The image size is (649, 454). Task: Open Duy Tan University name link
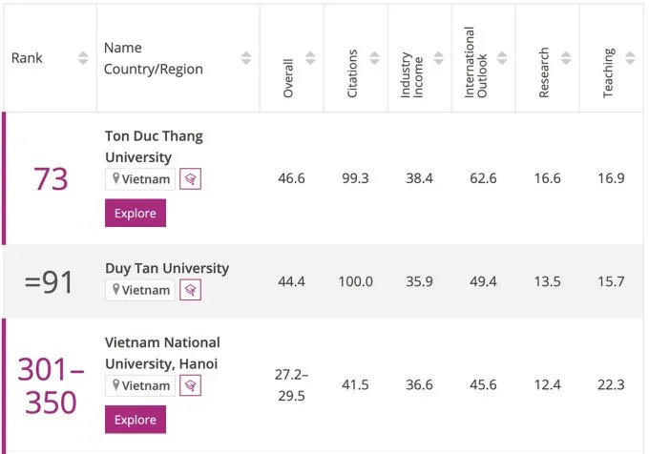point(167,268)
